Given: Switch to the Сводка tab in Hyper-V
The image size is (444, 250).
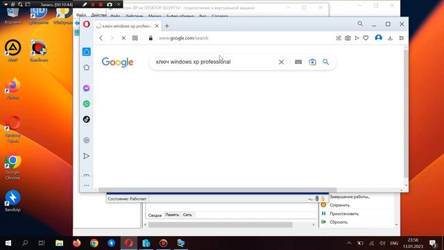Looking at the screenshot, I should coord(155,215).
